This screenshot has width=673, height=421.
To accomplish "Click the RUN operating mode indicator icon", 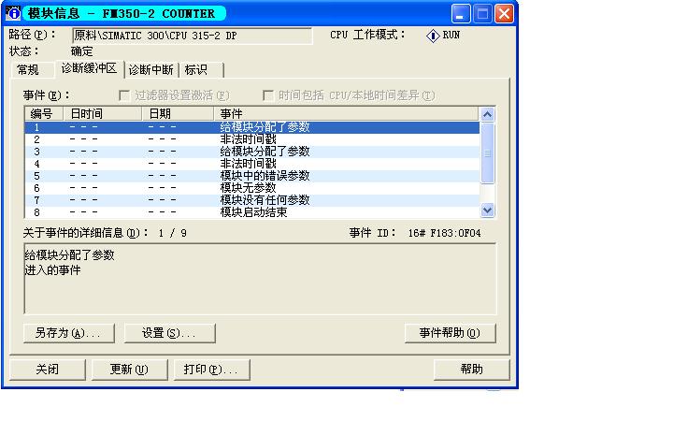I will coord(433,36).
